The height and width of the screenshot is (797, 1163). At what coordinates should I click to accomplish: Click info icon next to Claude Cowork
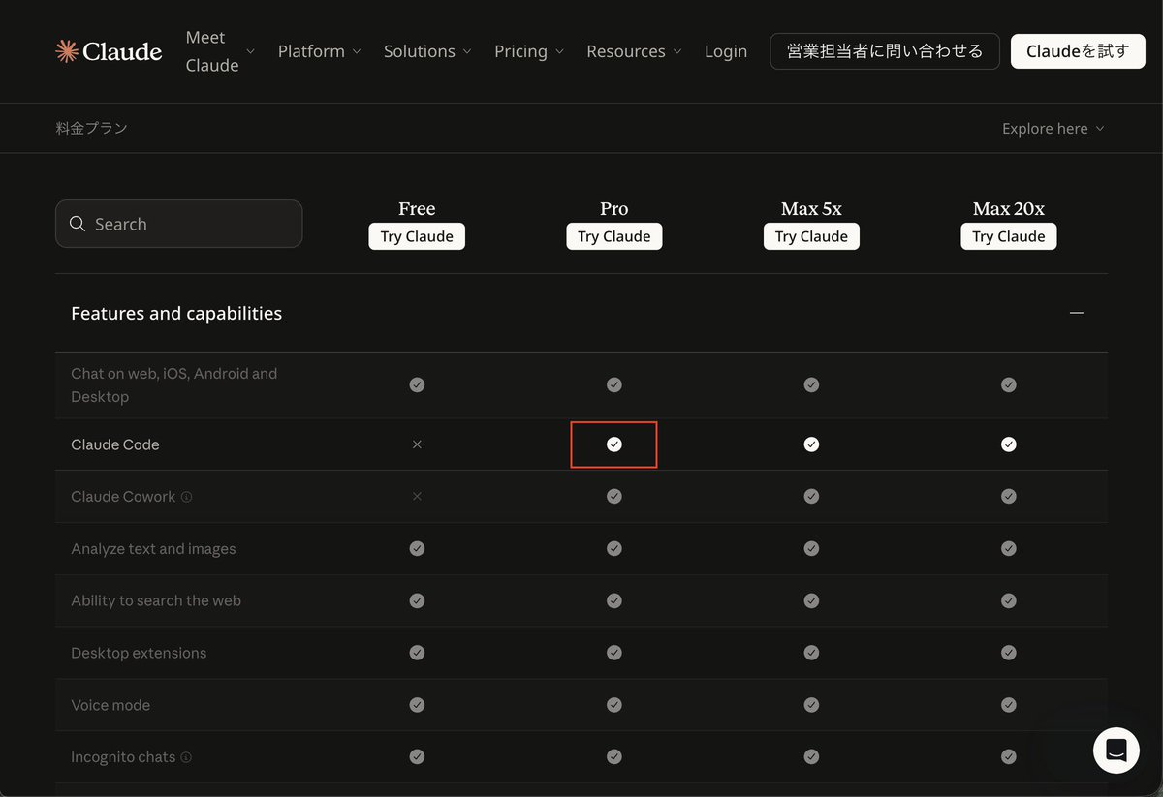pos(186,497)
